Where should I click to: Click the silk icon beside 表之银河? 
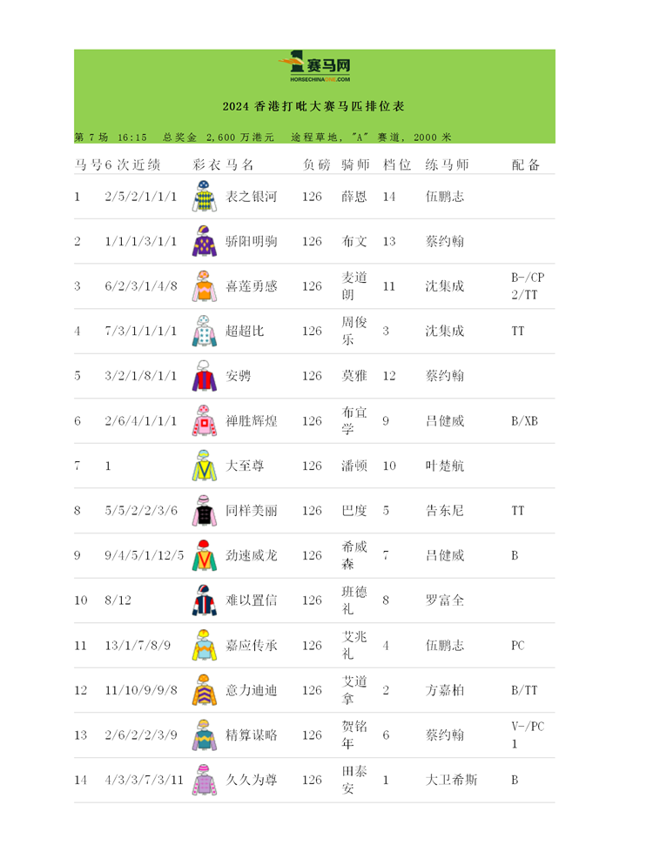pyautogui.click(x=203, y=197)
